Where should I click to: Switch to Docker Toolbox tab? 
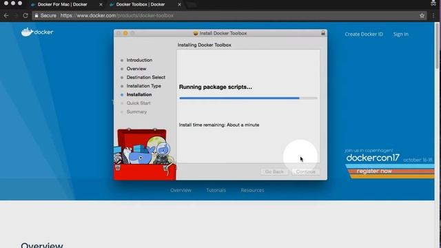click(x=141, y=5)
